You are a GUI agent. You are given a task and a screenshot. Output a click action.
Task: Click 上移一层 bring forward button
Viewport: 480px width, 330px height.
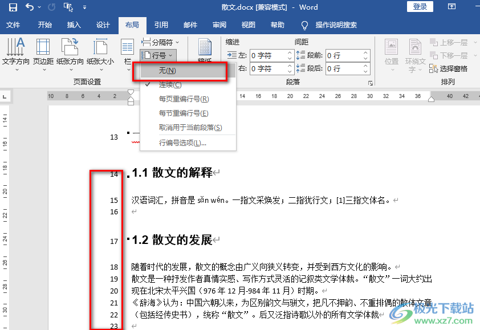(449, 42)
